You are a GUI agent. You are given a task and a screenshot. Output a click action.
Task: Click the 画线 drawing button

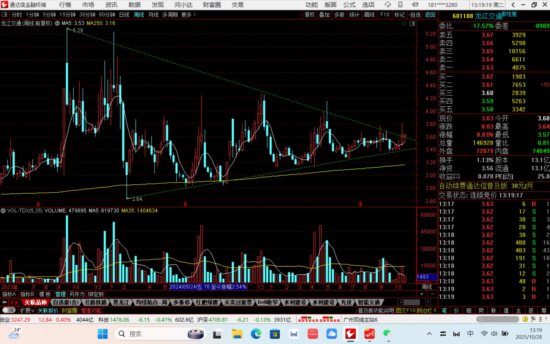click(369, 14)
